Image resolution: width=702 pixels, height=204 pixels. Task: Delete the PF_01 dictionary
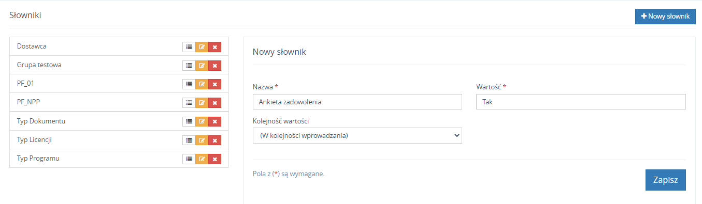(x=215, y=84)
